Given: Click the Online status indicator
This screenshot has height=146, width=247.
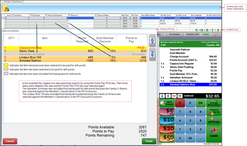Looking at the screenshot, I should coord(206,35).
